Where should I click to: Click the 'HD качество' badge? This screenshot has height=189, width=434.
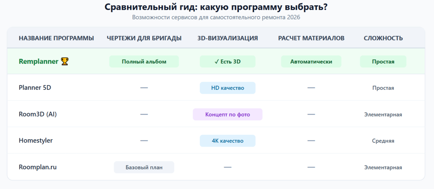coord(228,88)
